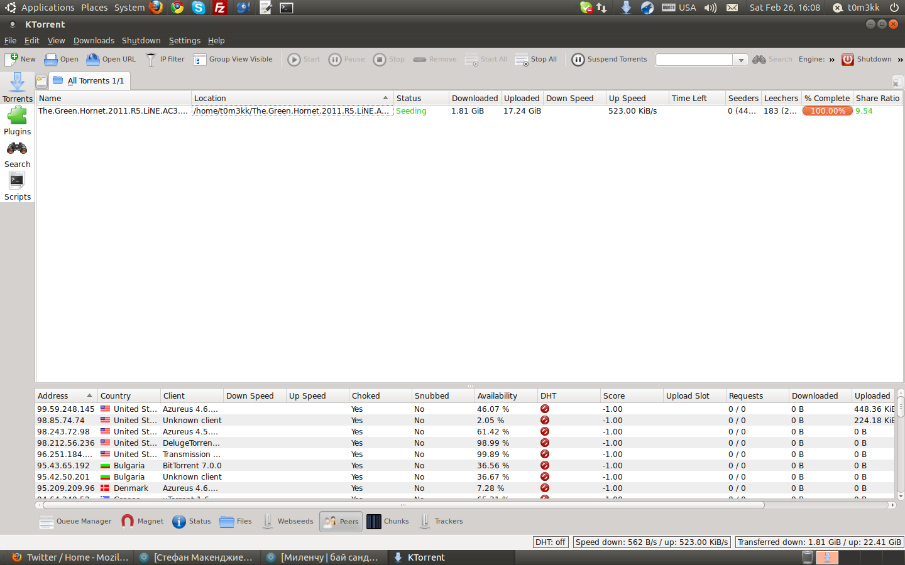The image size is (905, 565).
Task: Click Start All torrents
Action: (486, 60)
